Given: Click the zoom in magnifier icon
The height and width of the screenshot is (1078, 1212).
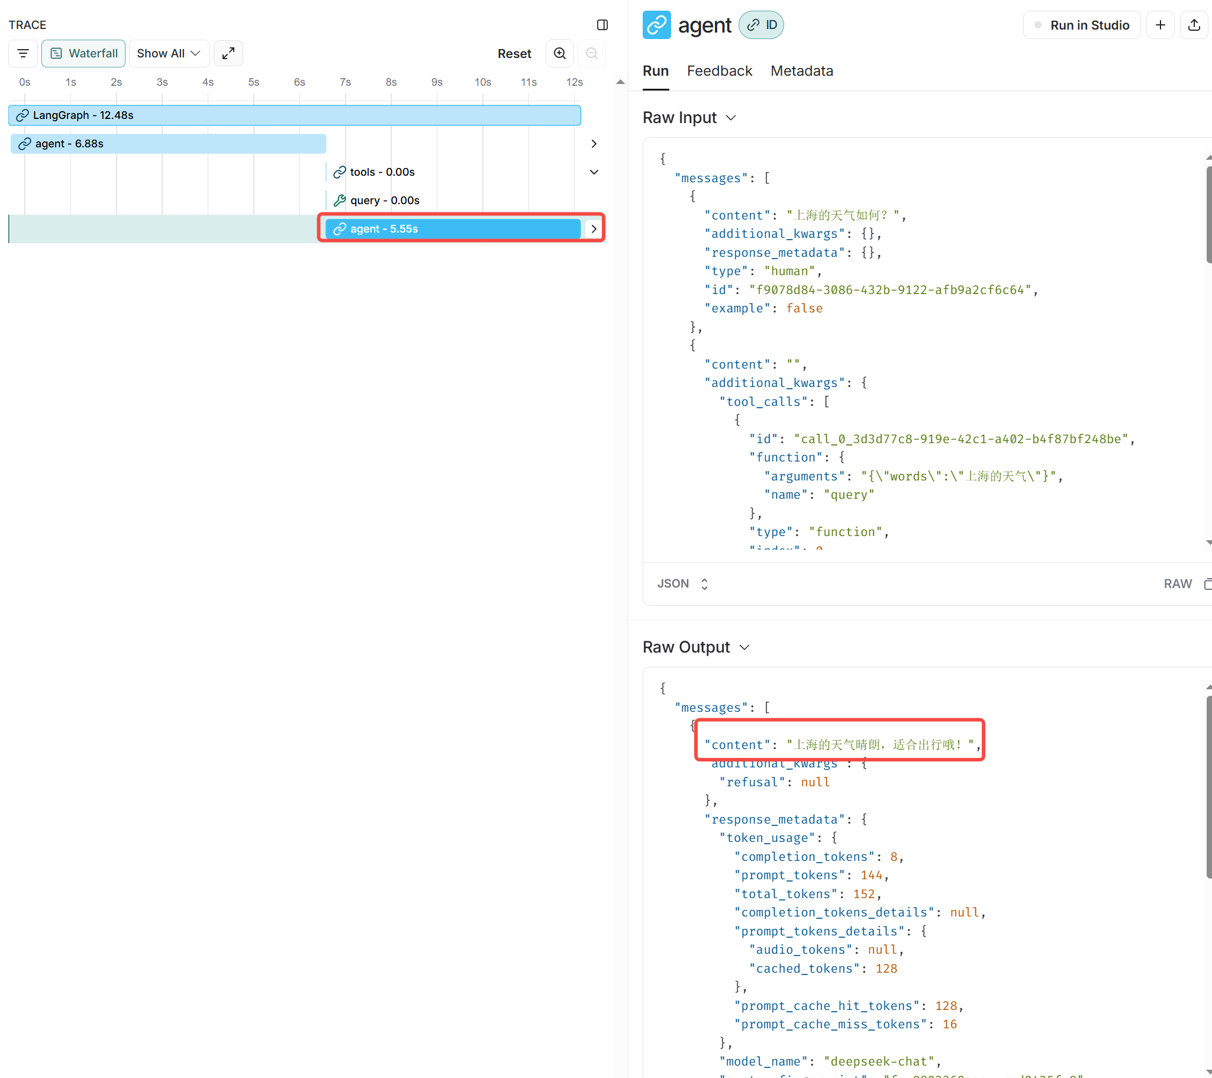Looking at the screenshot, I should [x=559, y=53].
